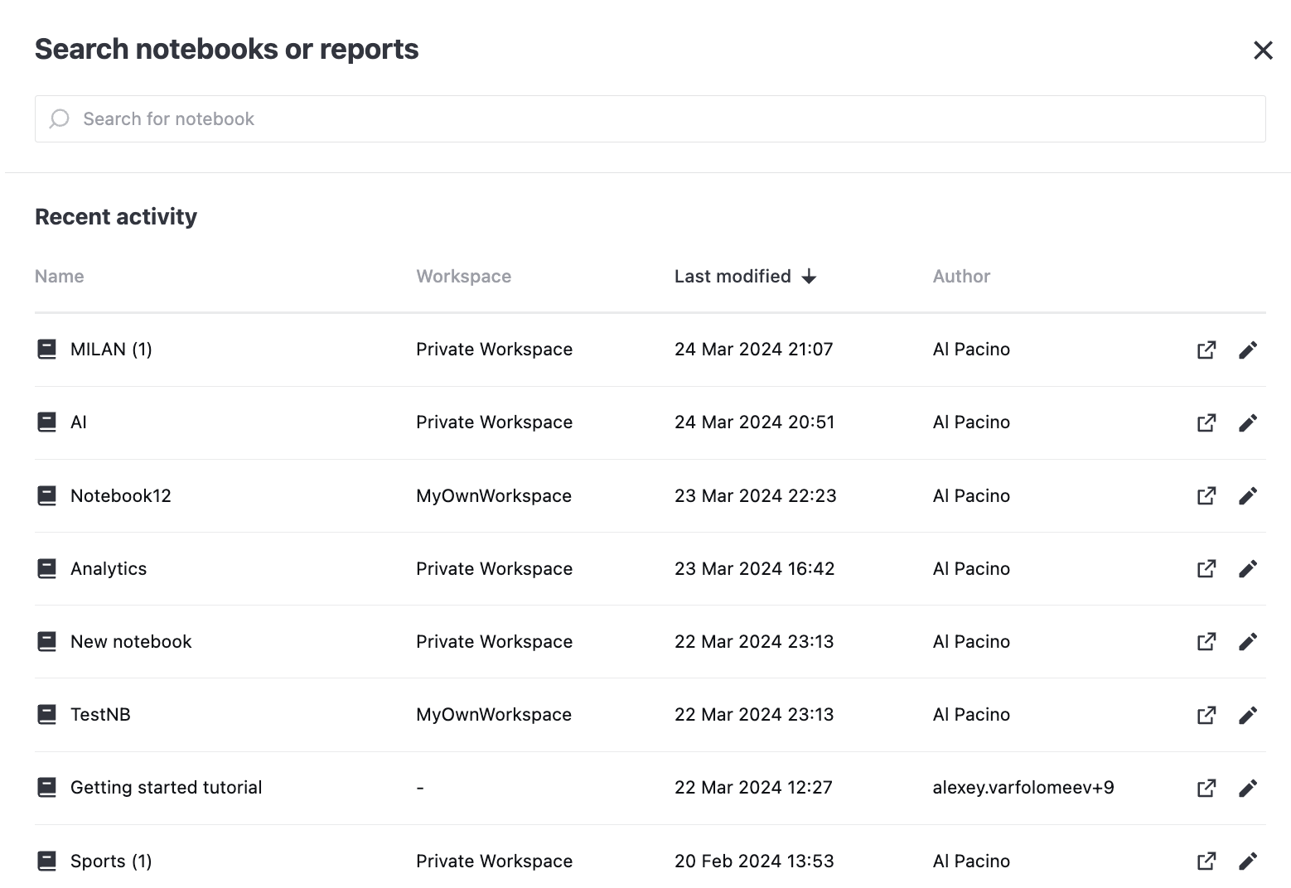Open Sports (1) in a new tab
This screenshot has height=888, width=1291.
point(1206,861)
